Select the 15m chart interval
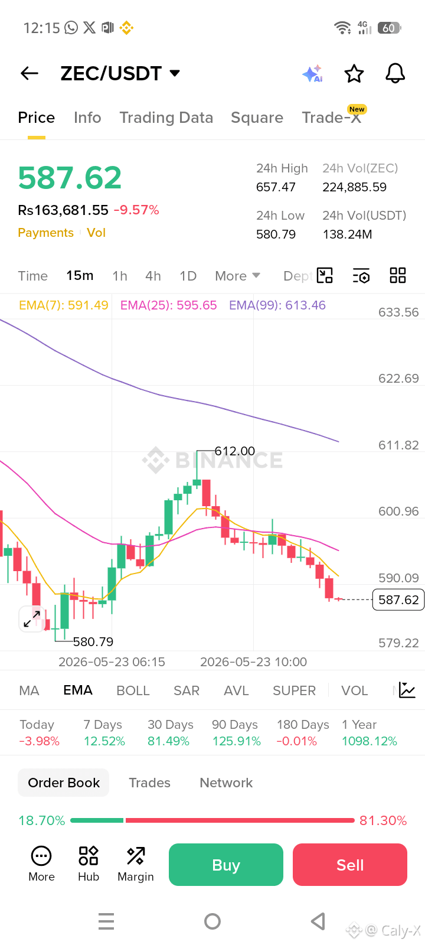 [x=80, y=276]
